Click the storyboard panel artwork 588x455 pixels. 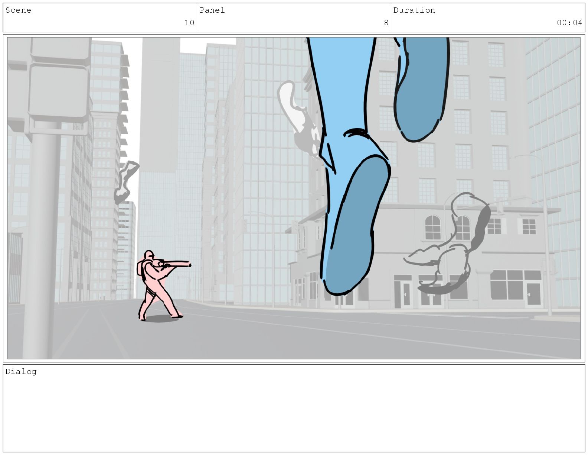294,198
